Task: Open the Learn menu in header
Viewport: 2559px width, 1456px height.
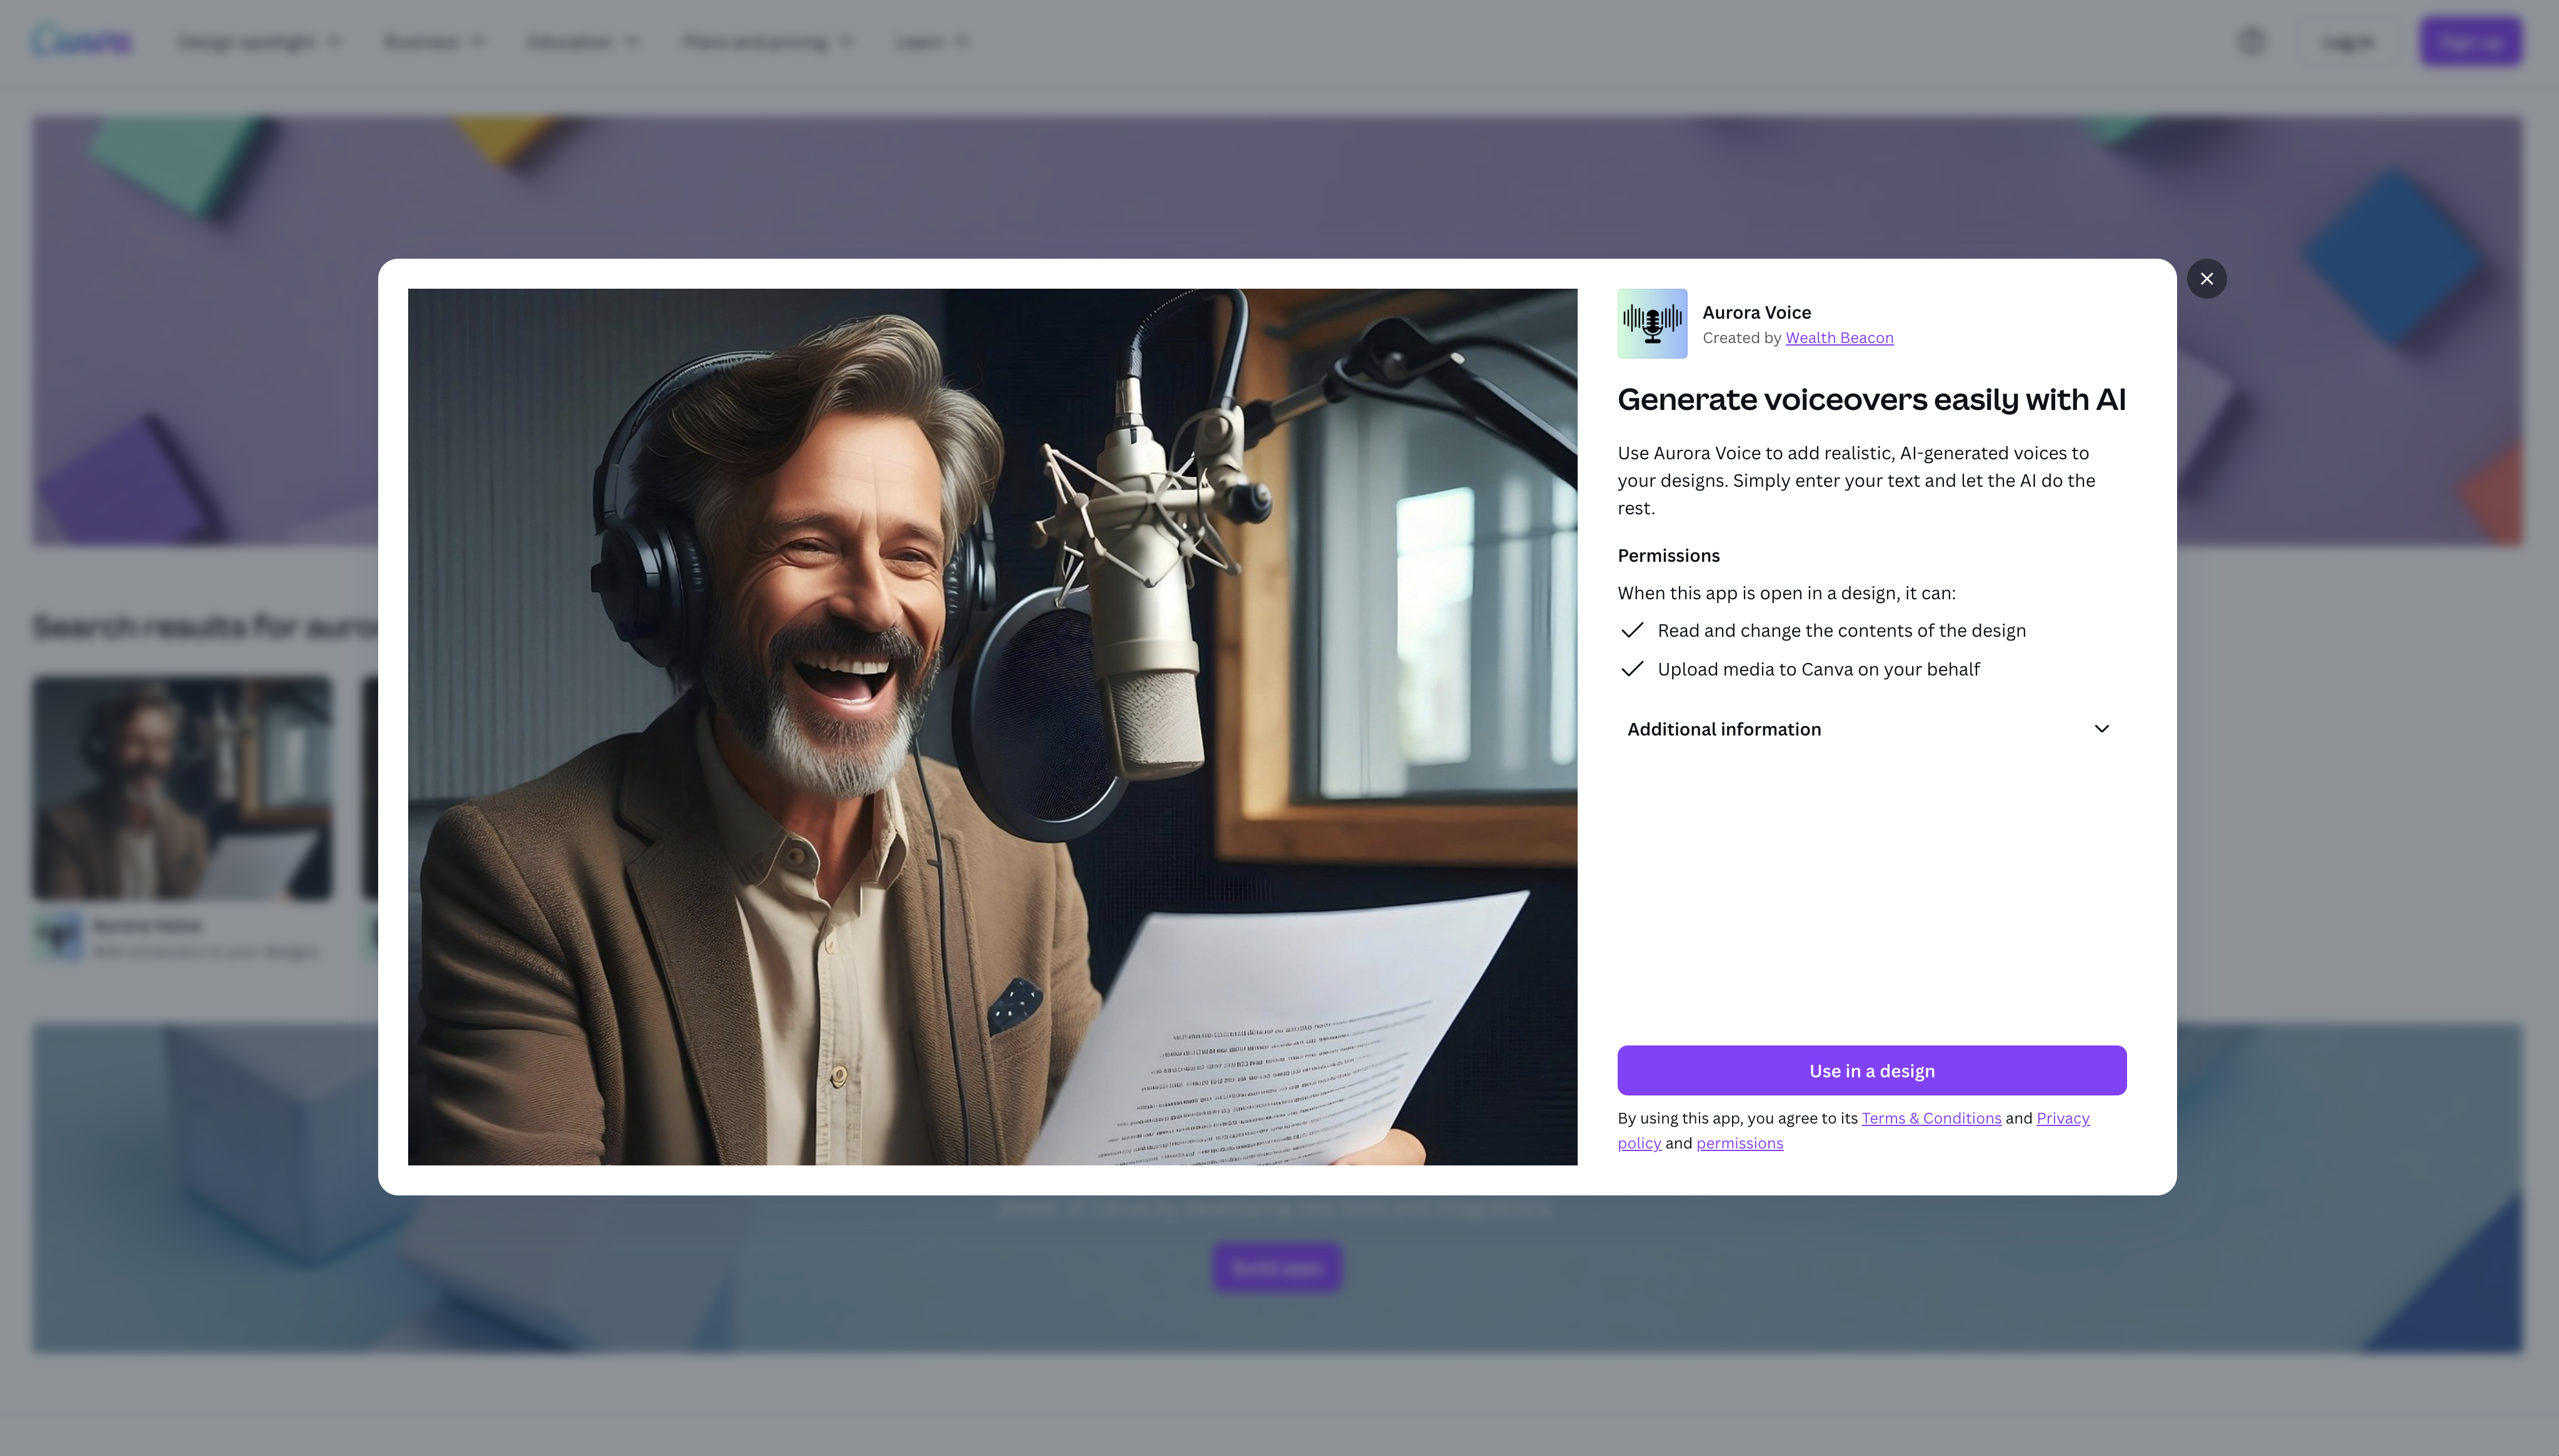Action: tap(931, 42)
